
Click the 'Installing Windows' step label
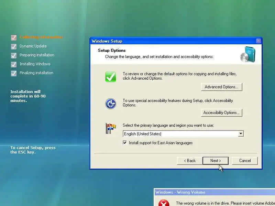click(35, 64)
